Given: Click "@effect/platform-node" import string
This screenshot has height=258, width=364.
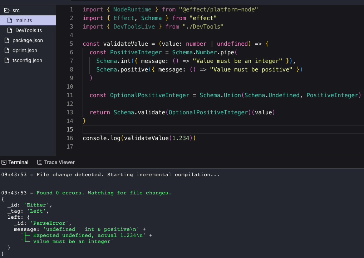Looking at the screenshot, I should click(218, 10).
